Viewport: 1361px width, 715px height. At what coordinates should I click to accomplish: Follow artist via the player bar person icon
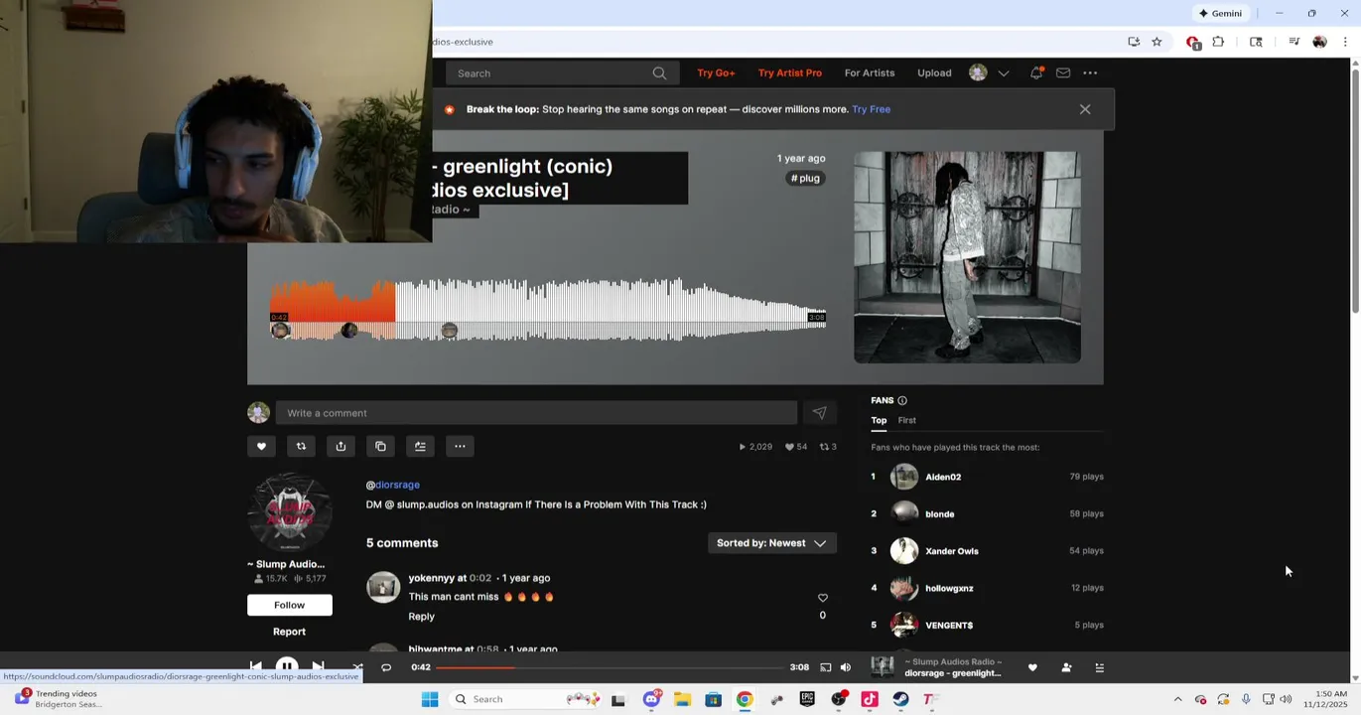click(1066, 668)
